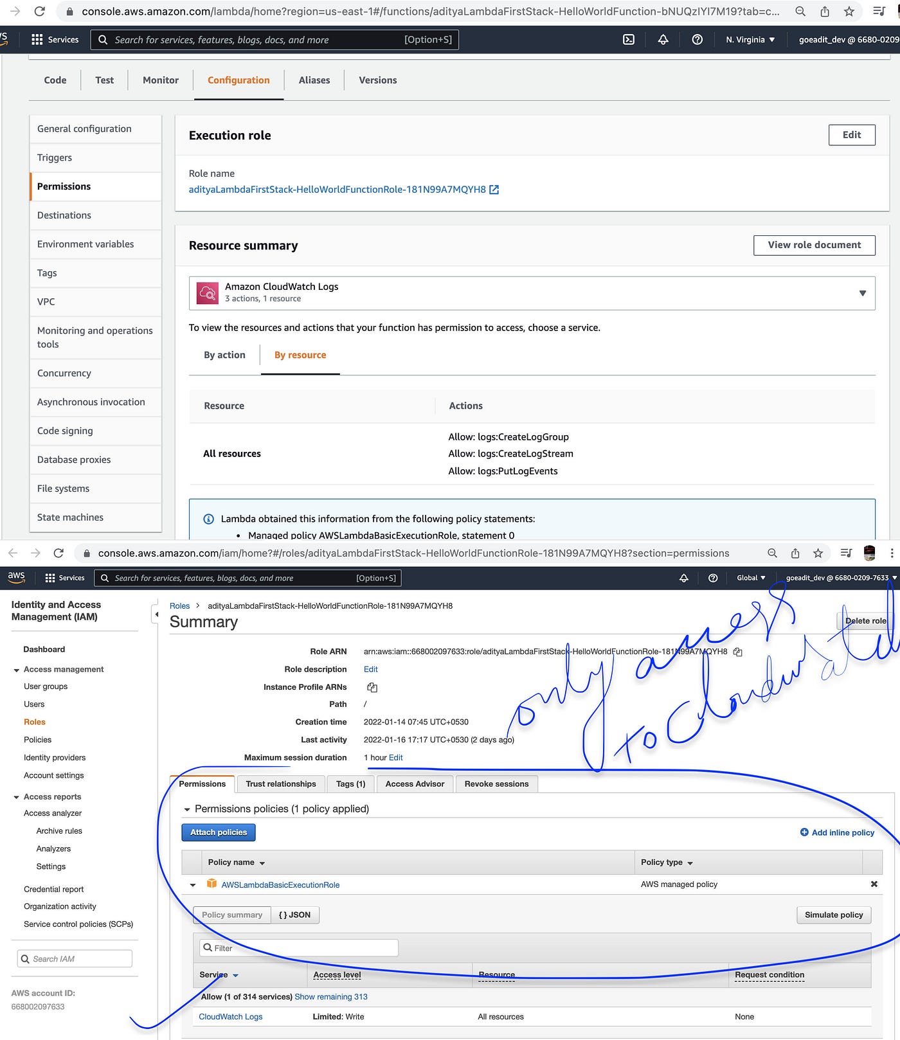Open Aliases tab

(314, 80)
